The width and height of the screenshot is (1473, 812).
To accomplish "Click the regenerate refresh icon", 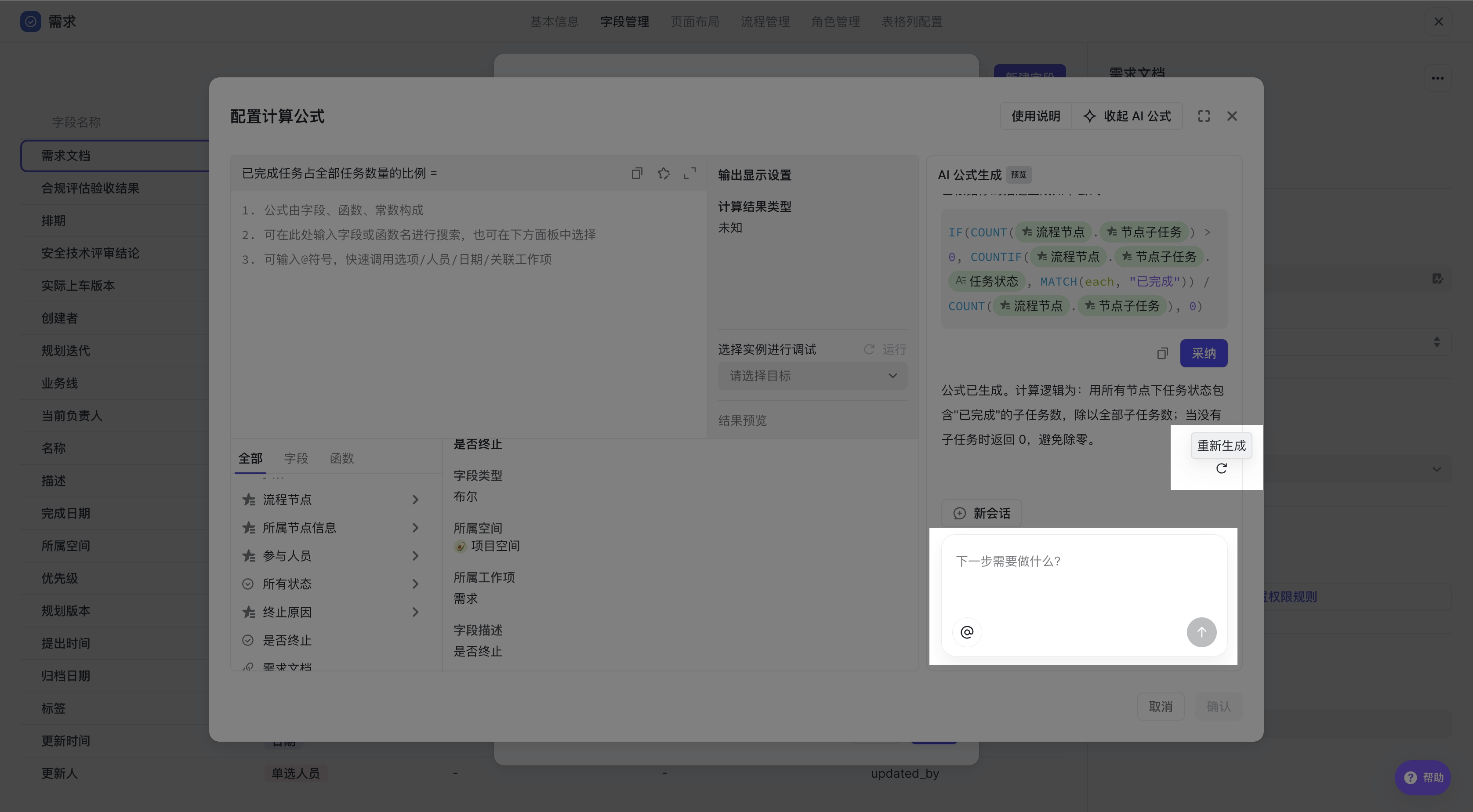I will pyautogui.click(x=1221, y=468).
